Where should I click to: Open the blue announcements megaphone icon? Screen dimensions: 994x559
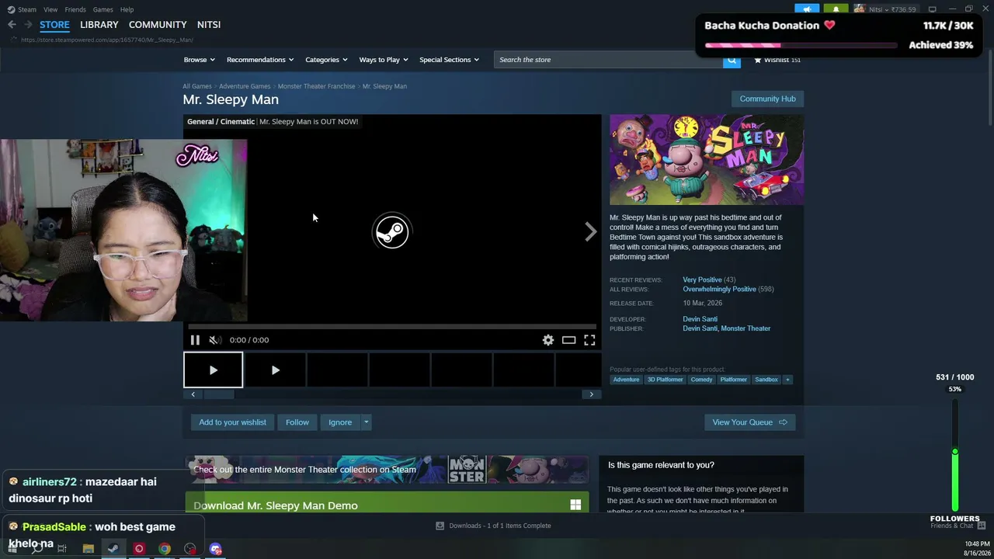click(807, 9)
